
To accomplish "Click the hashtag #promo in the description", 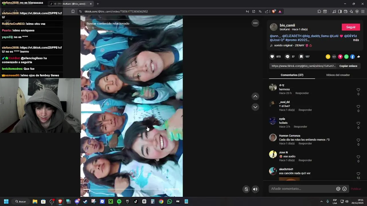I will (291, 40).
